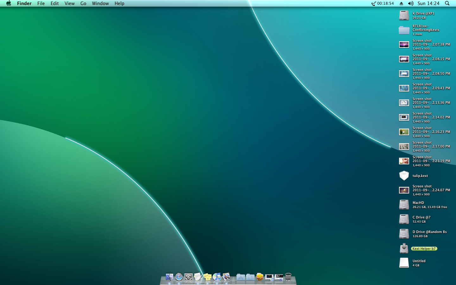Click the 'D Drive @Random Bs' label
This screenshot has height=285, width=456.
pyautogui.click(x=429, y=232)
